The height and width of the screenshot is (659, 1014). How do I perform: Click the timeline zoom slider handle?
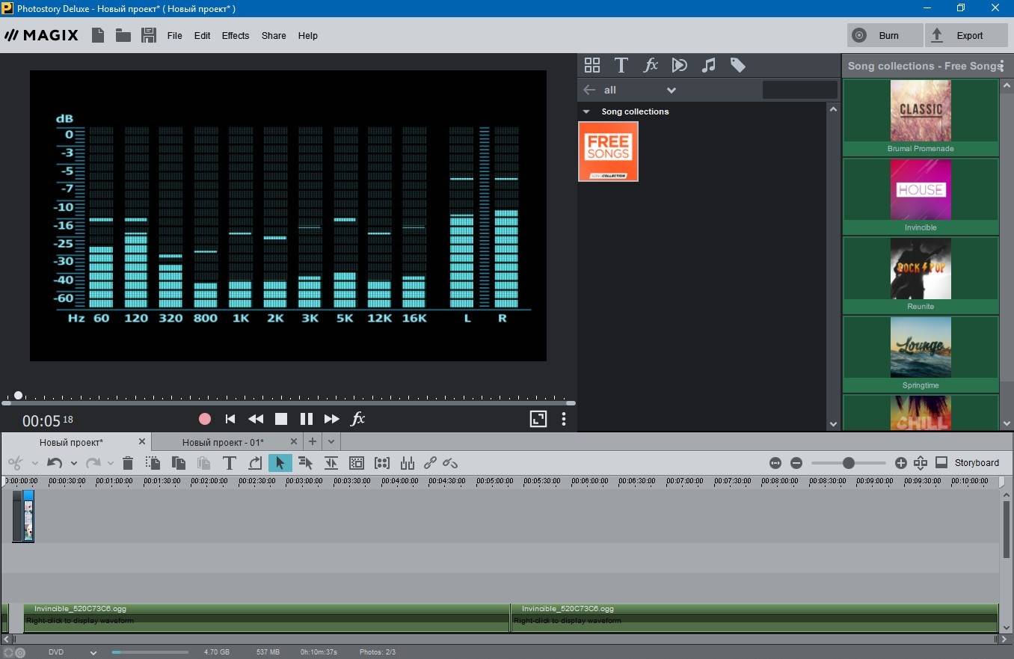849,463
